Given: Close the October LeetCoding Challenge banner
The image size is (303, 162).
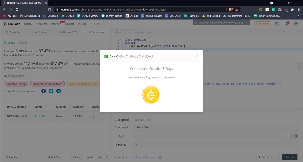Looking at the screenshot, I should coord(247,22).
